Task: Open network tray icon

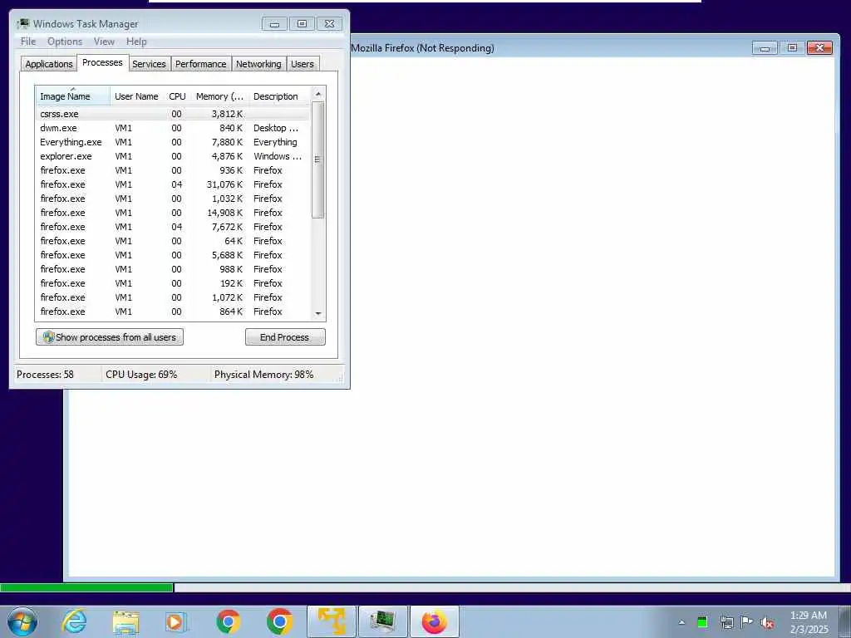Action: coord(726,622)
